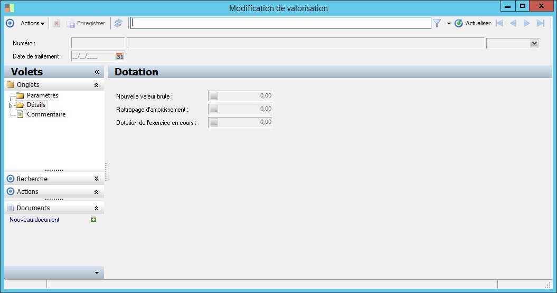Click the Onglets folder icon
Viewport: 557px width, 293px height.
click(x=11, y=84)
